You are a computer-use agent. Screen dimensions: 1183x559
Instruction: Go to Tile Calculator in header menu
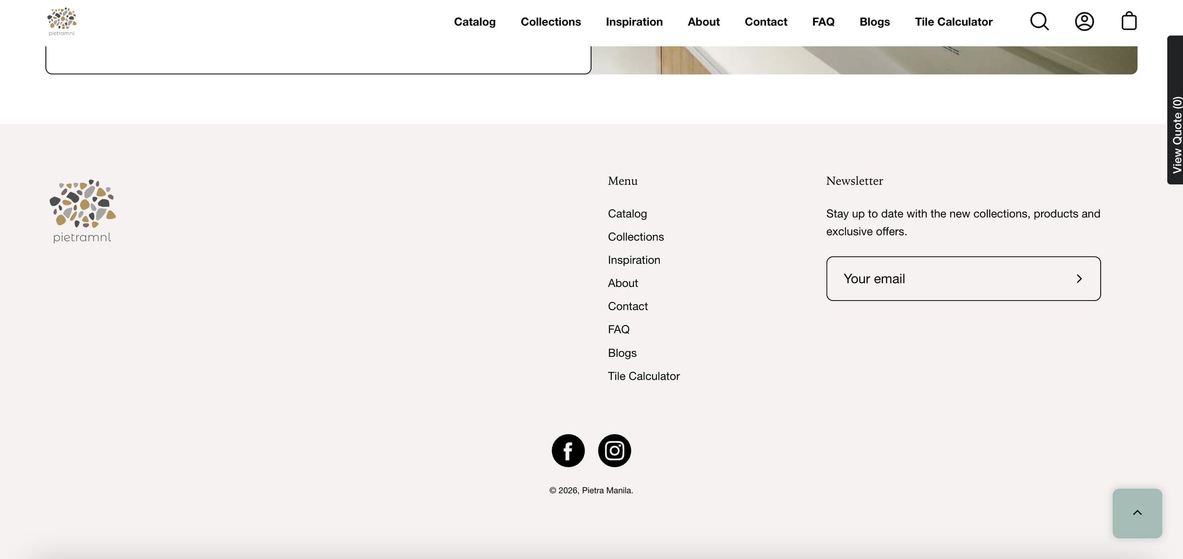(x=953, y=22)
